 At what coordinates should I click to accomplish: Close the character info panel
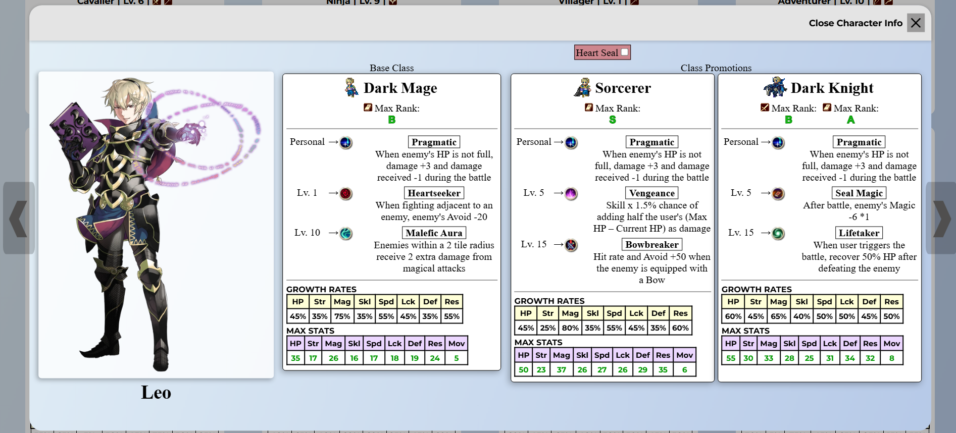pos(916,23)
